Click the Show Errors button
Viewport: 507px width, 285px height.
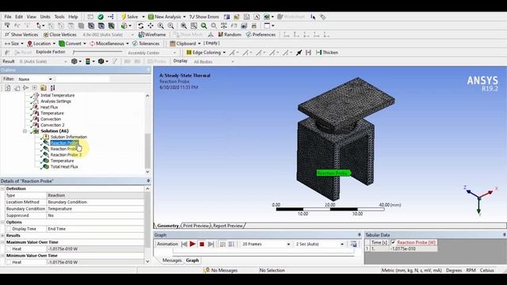coord(204,17)
